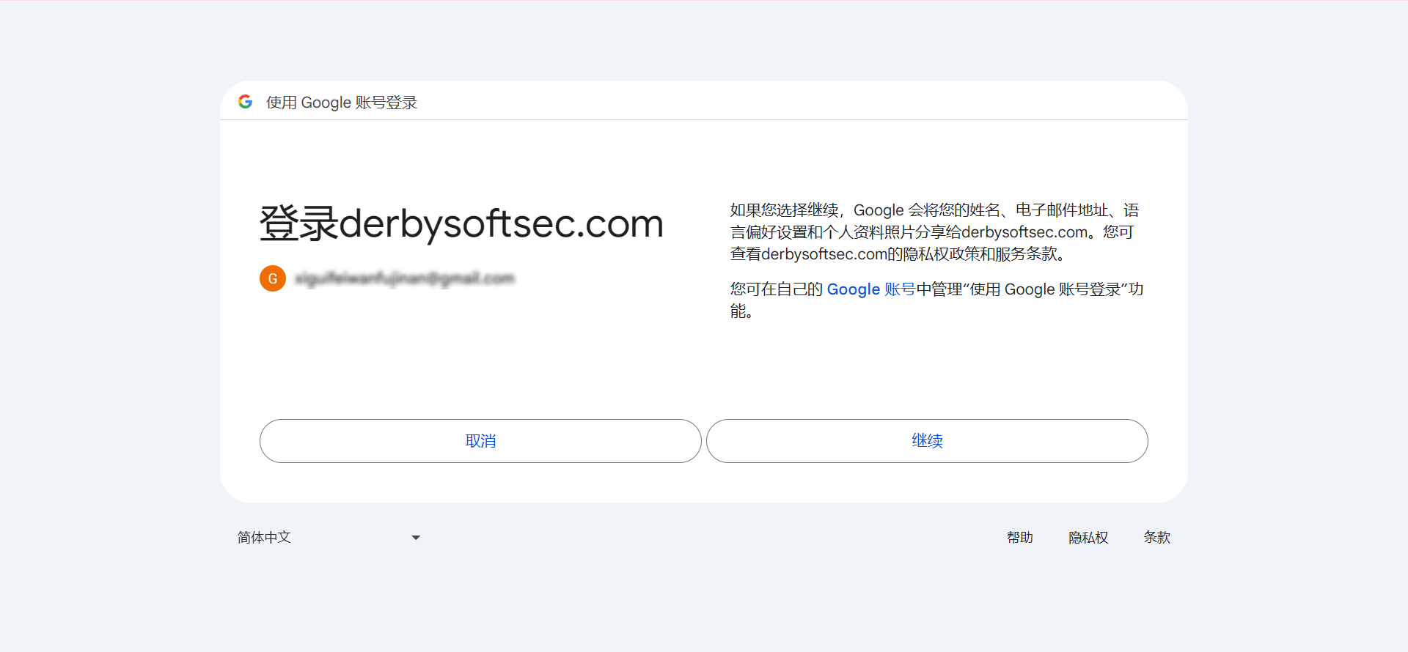Image resolution: width=1408 pixels, height=652 pixels.
Task: Open the 条款 (Terms) link
Action: [1156, 538]
